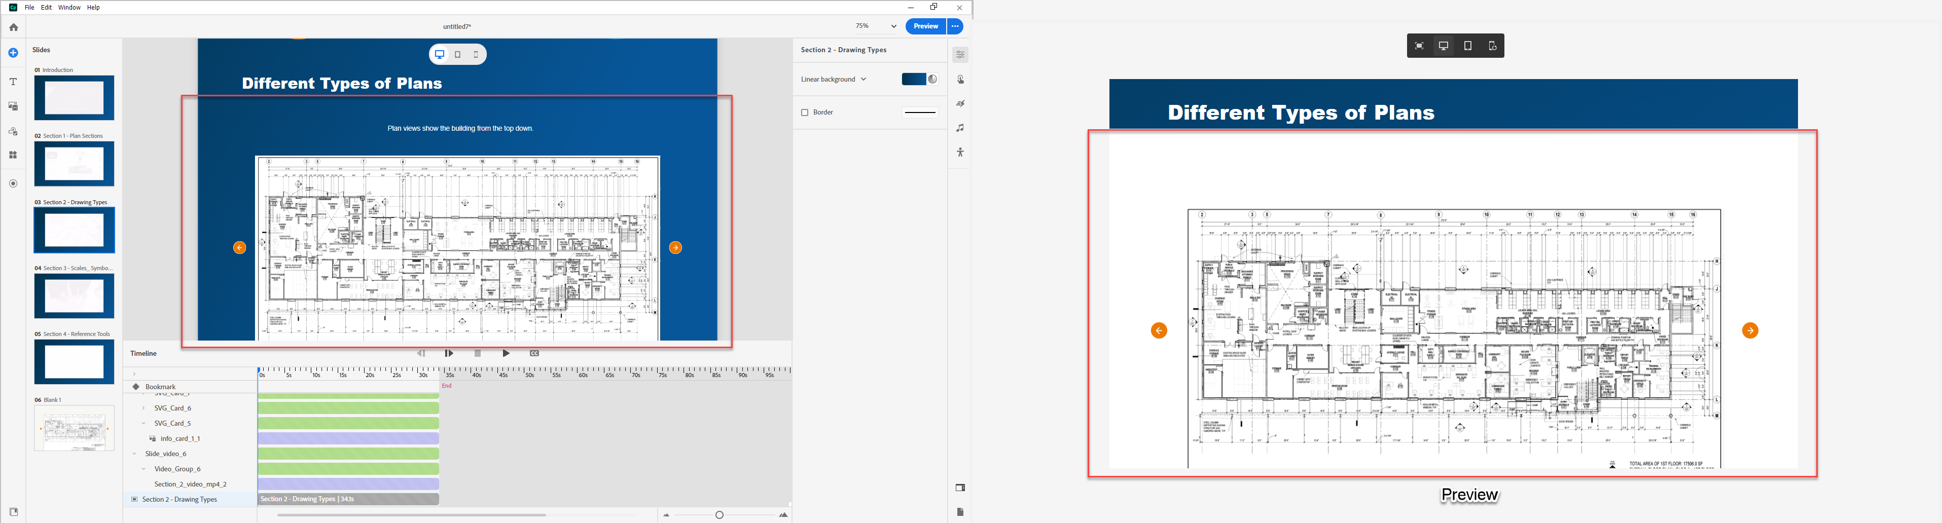Click the Home icon in left sidebar
The image size is (1942, 523).
tap(14, 27)
